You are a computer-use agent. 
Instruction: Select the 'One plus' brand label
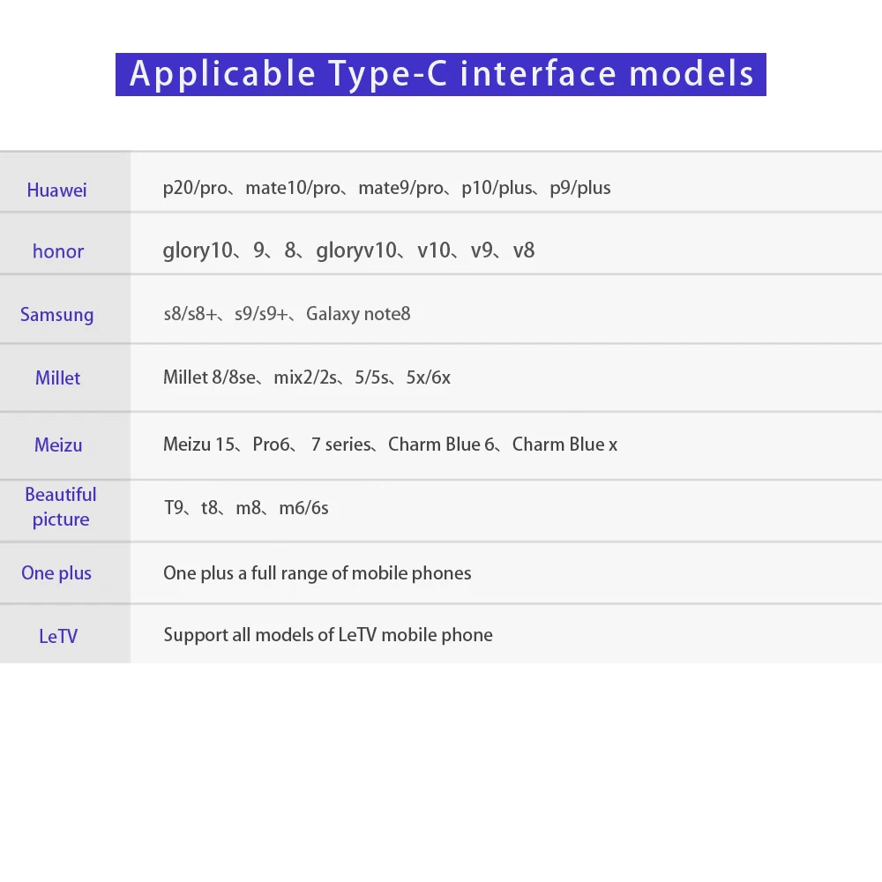[x=56, y=572]
